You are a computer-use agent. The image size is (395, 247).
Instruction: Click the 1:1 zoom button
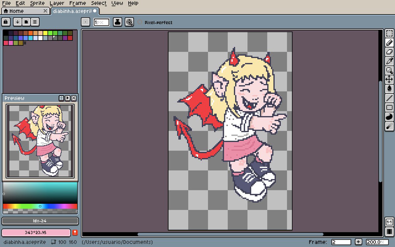click(389, 222)
